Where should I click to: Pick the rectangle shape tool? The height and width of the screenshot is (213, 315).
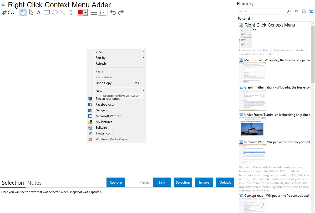(x=47, y=12)
